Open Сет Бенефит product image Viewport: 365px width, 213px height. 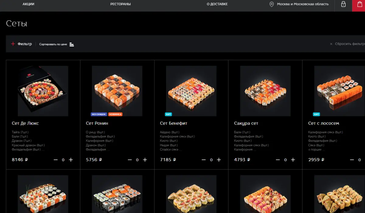coord(191,91)
